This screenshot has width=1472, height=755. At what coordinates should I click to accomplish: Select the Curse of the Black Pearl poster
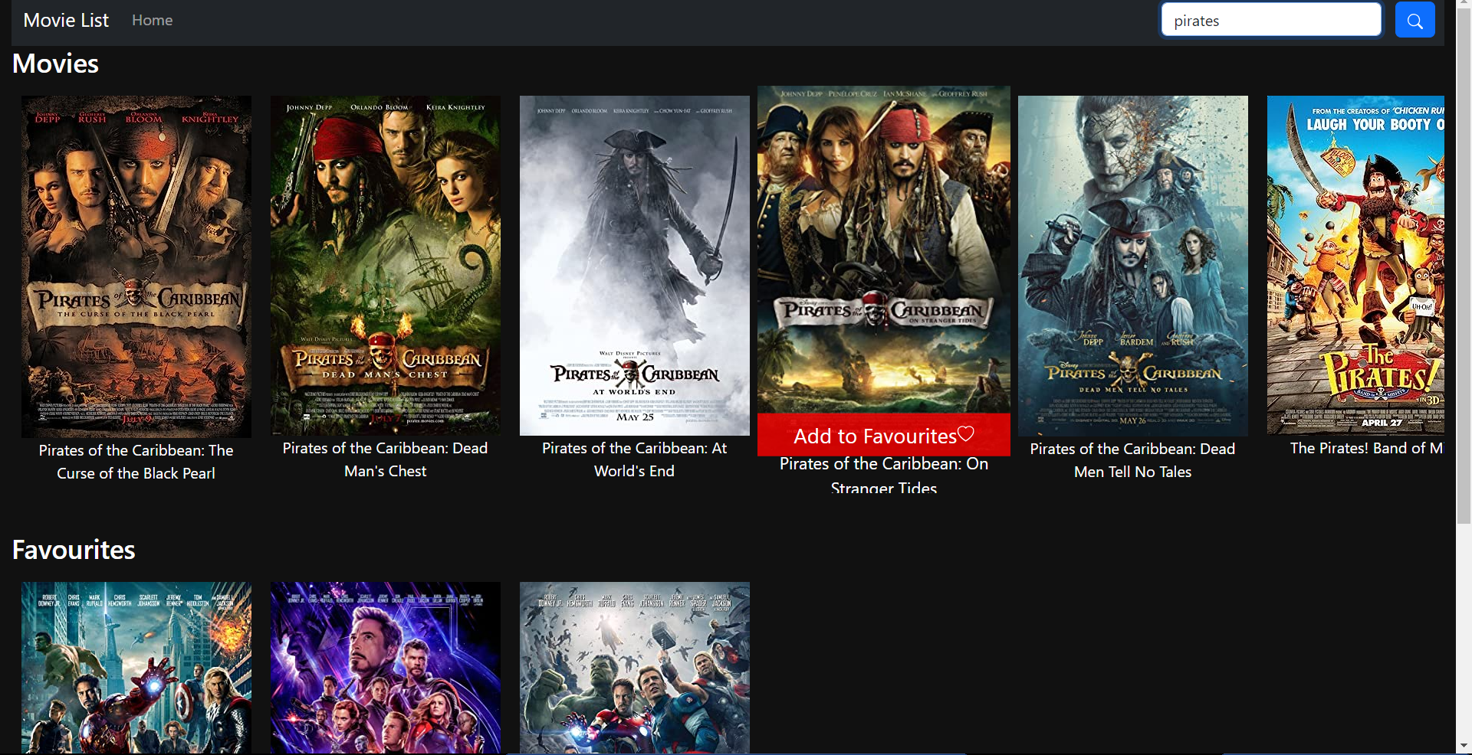click(136, 266)
